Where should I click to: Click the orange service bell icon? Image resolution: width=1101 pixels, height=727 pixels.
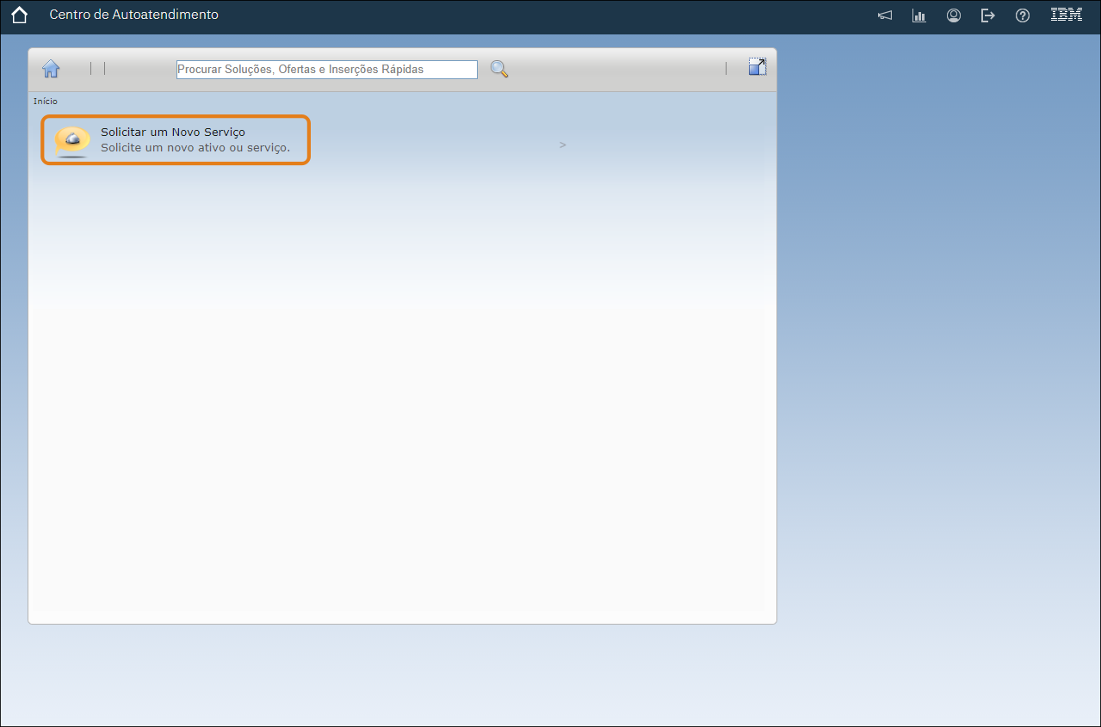coord(71,141)
